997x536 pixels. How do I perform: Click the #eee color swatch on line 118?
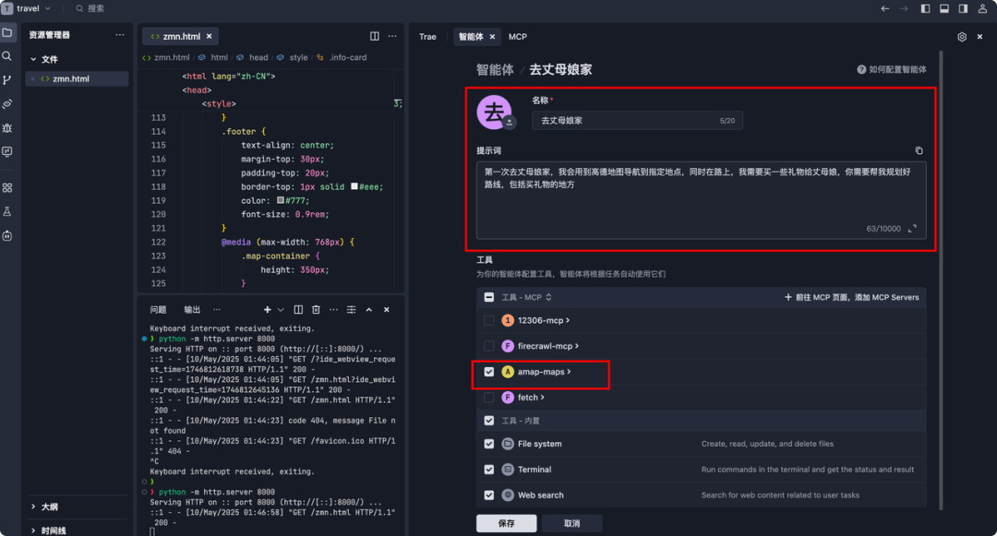click(354, 186)
